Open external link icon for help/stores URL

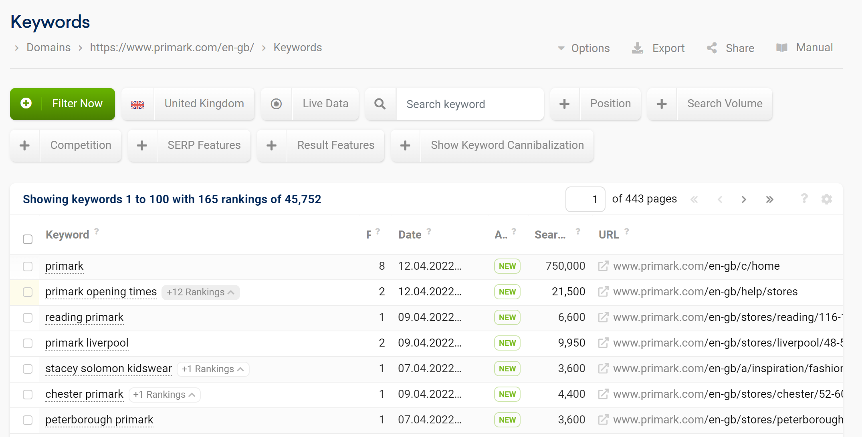(603, 292)
